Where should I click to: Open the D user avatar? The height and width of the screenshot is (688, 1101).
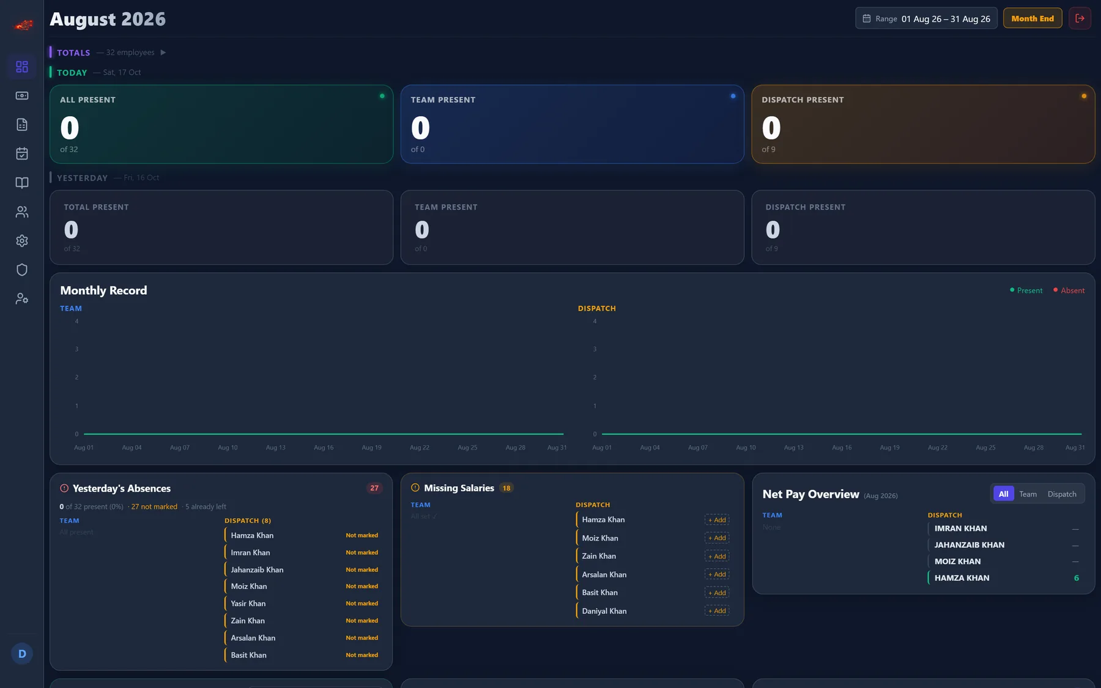point(22,654)
